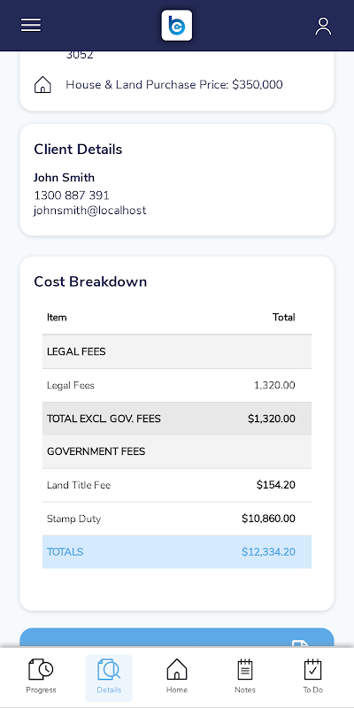Click the house icon beside purchase price
This screenshot has width=354, height=708.
pyautogui.click(x=42, y=84)
